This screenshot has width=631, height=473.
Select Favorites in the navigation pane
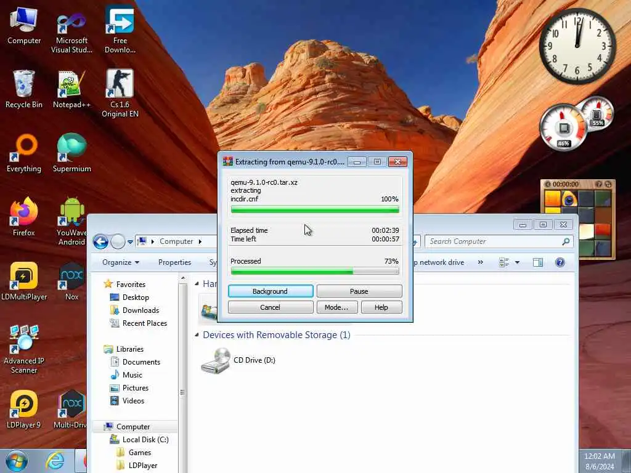click(131, 285)
